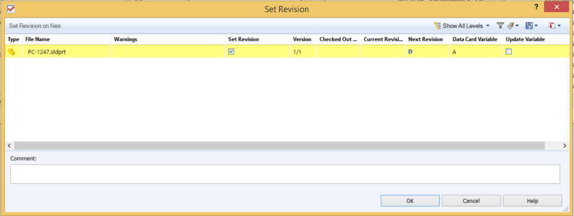Open Help with the Help button
574x216 pixels.
[x=532, y=201]
